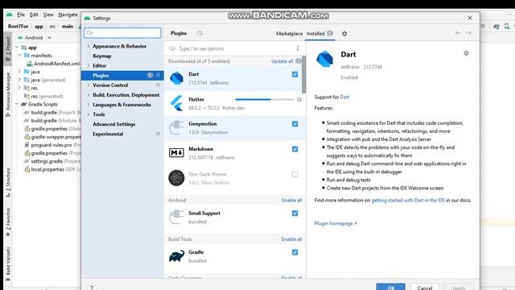Open the Navigate menu
The width and height of the screenshot is (515, 290).
pos(68,14)
